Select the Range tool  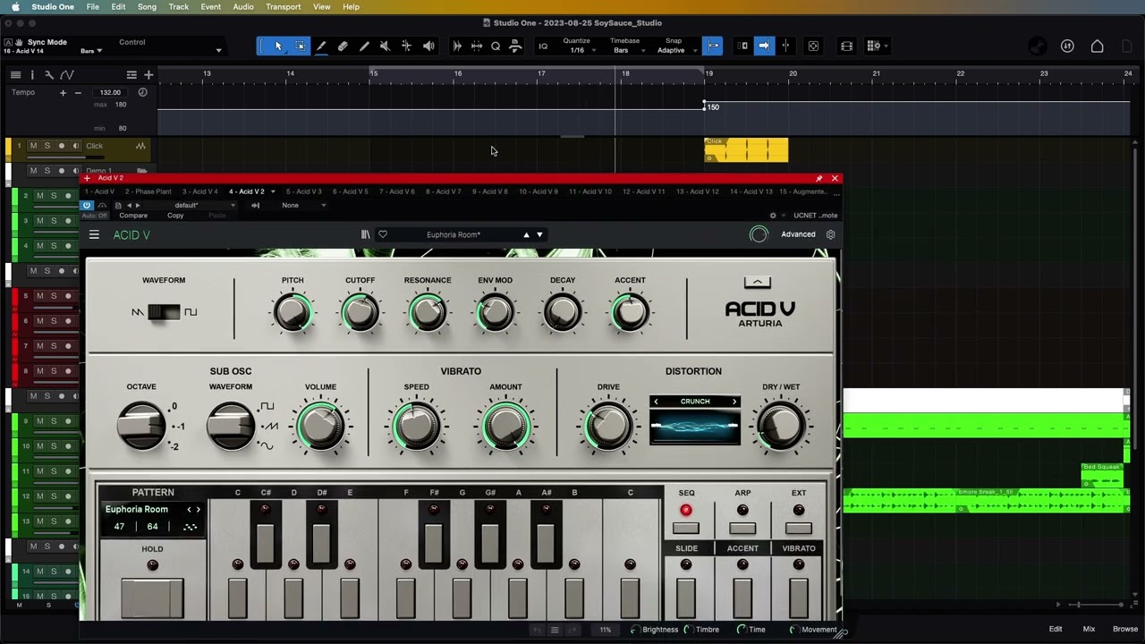click(300, 46)
